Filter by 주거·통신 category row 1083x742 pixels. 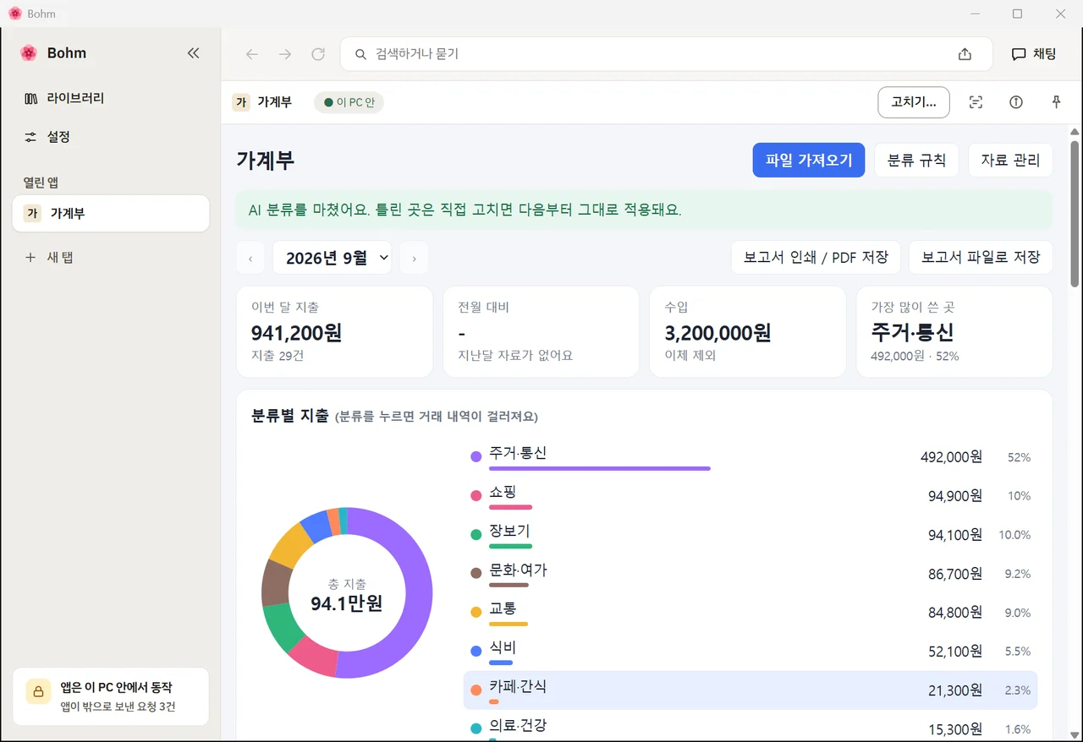click(750, 457)
